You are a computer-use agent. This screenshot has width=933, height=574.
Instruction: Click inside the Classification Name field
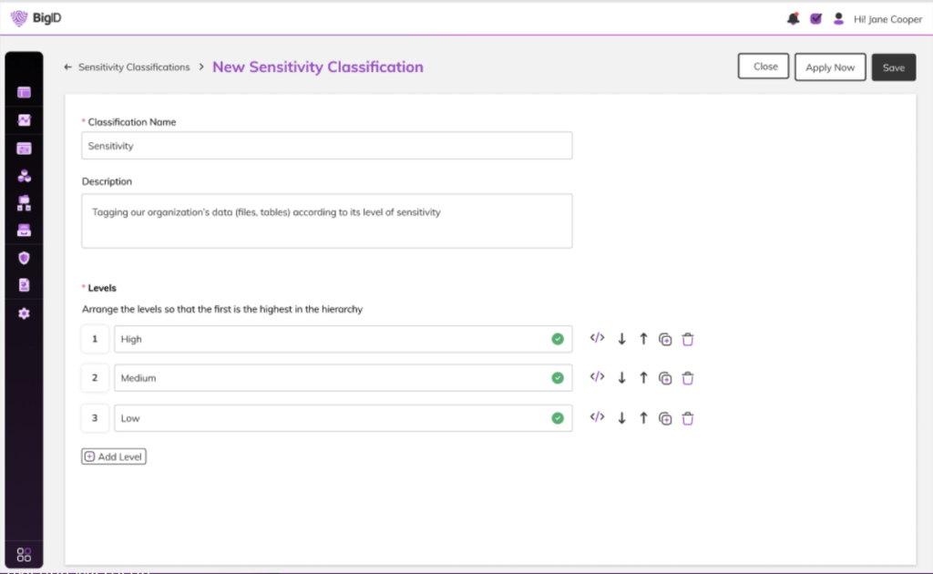(x=326, y=145)
